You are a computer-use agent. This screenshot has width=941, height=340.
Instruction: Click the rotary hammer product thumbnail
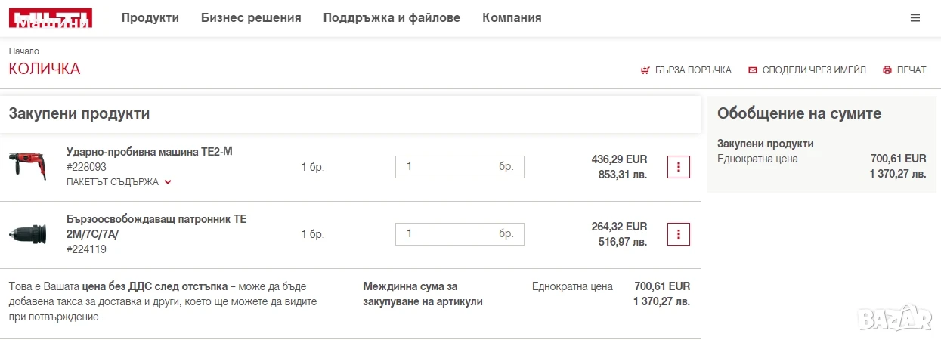(x=28, y=165)
